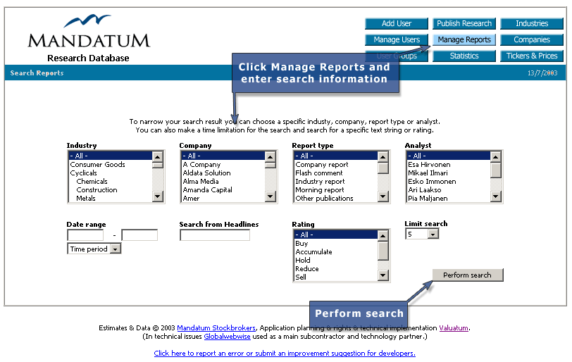
Task: Open the Valuatum link
Action: point(454,327)
